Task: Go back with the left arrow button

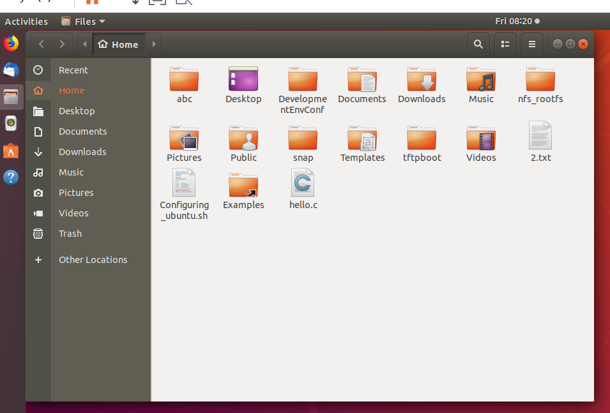Action: 42,44
